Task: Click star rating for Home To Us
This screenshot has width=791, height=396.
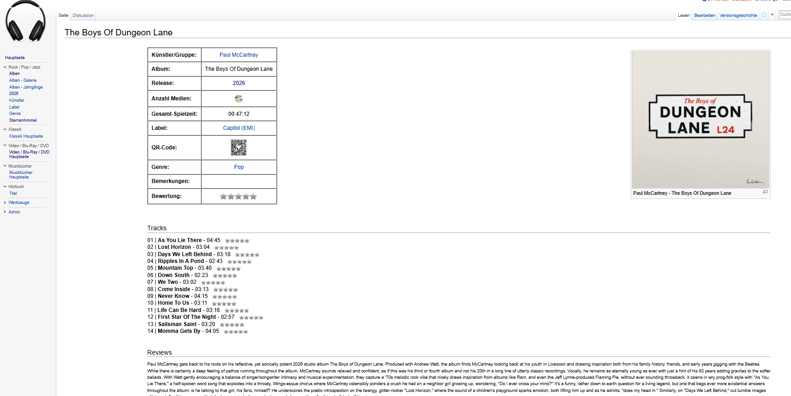Action: pyautogui.click(x=224, y=304)
